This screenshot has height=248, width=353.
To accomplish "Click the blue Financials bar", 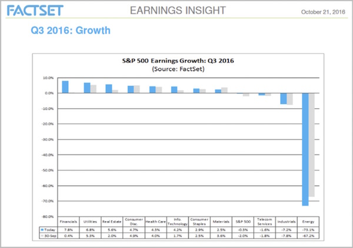I will [65, 87].
